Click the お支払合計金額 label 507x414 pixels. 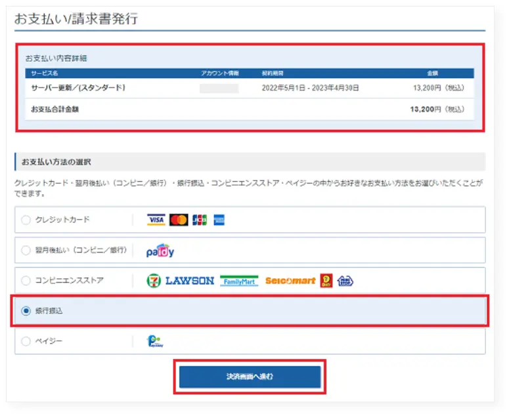pyautogui.click(x=55, y=109)
